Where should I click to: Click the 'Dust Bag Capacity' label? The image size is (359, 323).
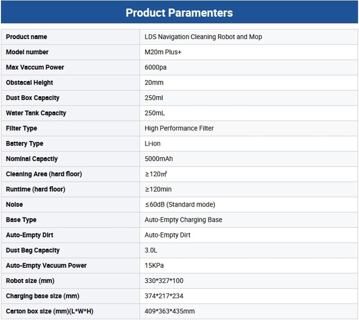pos(33,251)
